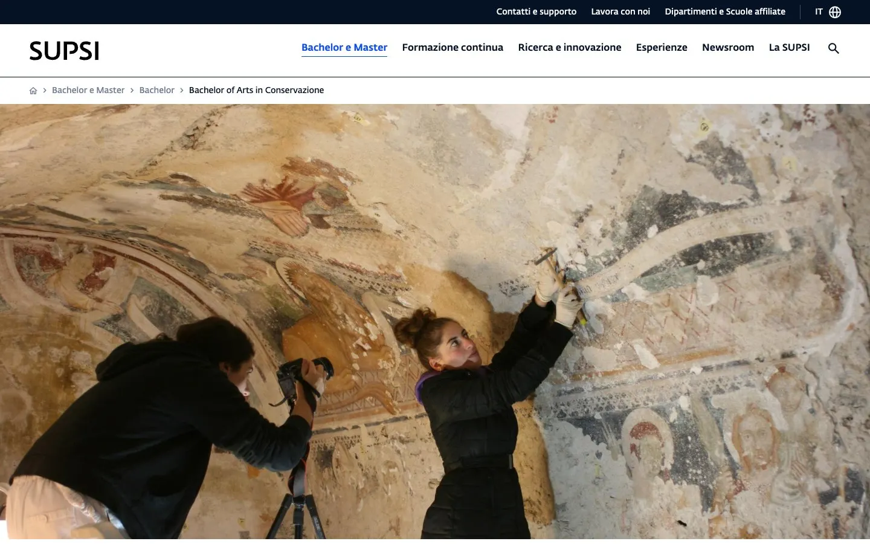870x544 pixels.
Task: Open the La SUPSI menu
Action: [x=789, y=47]
